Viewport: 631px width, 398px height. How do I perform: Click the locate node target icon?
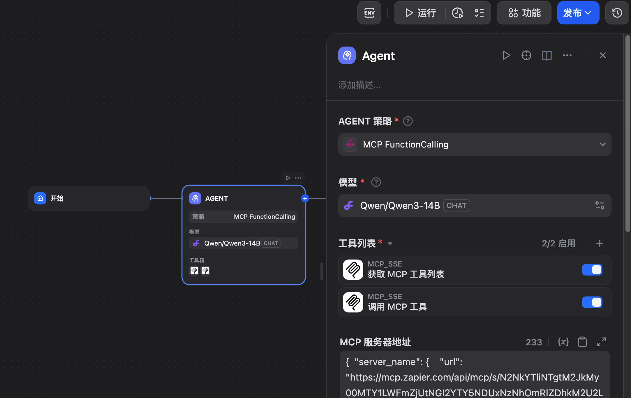pos(526,55)
